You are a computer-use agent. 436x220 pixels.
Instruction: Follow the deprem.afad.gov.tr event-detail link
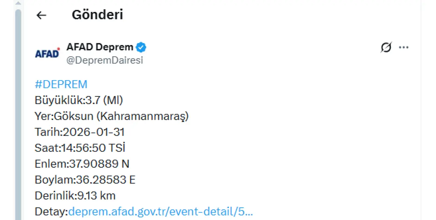pos(160,212)
